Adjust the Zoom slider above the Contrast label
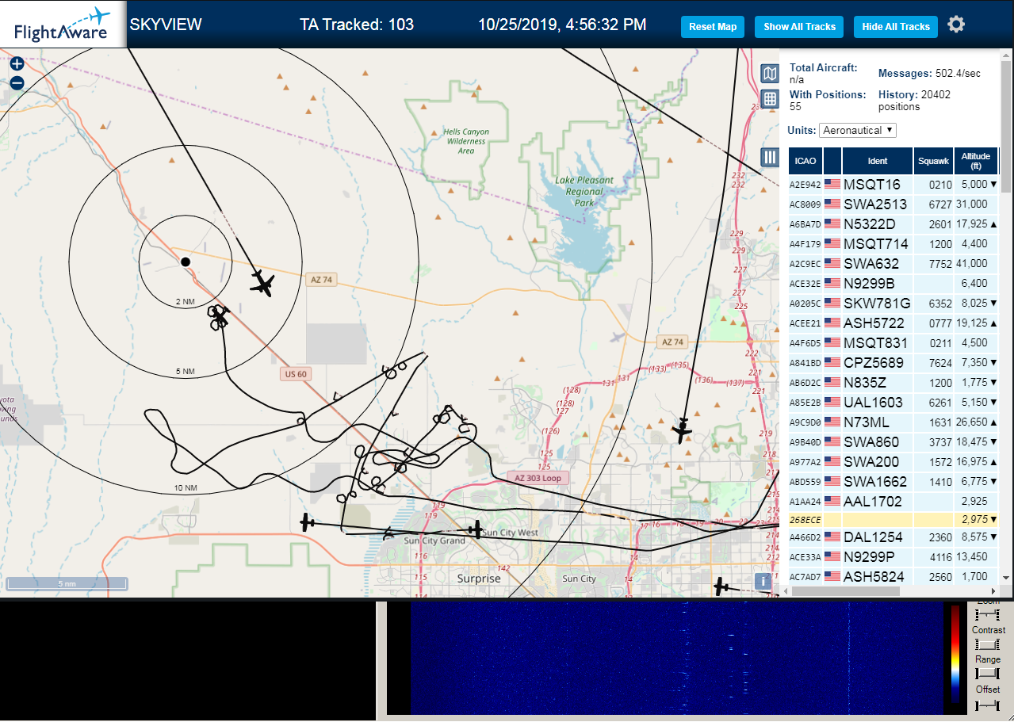 click(x=987, y=615)
